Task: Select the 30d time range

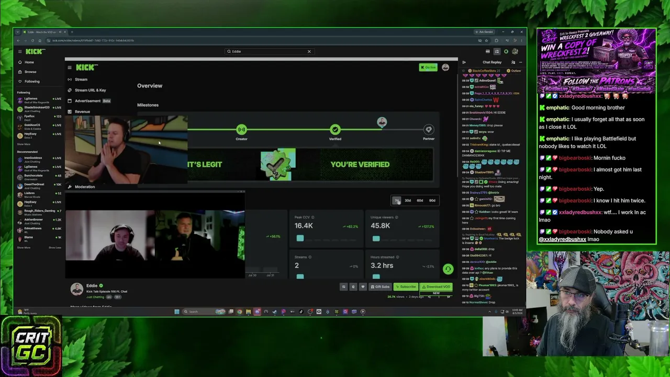Action: [x=408, y=201]
